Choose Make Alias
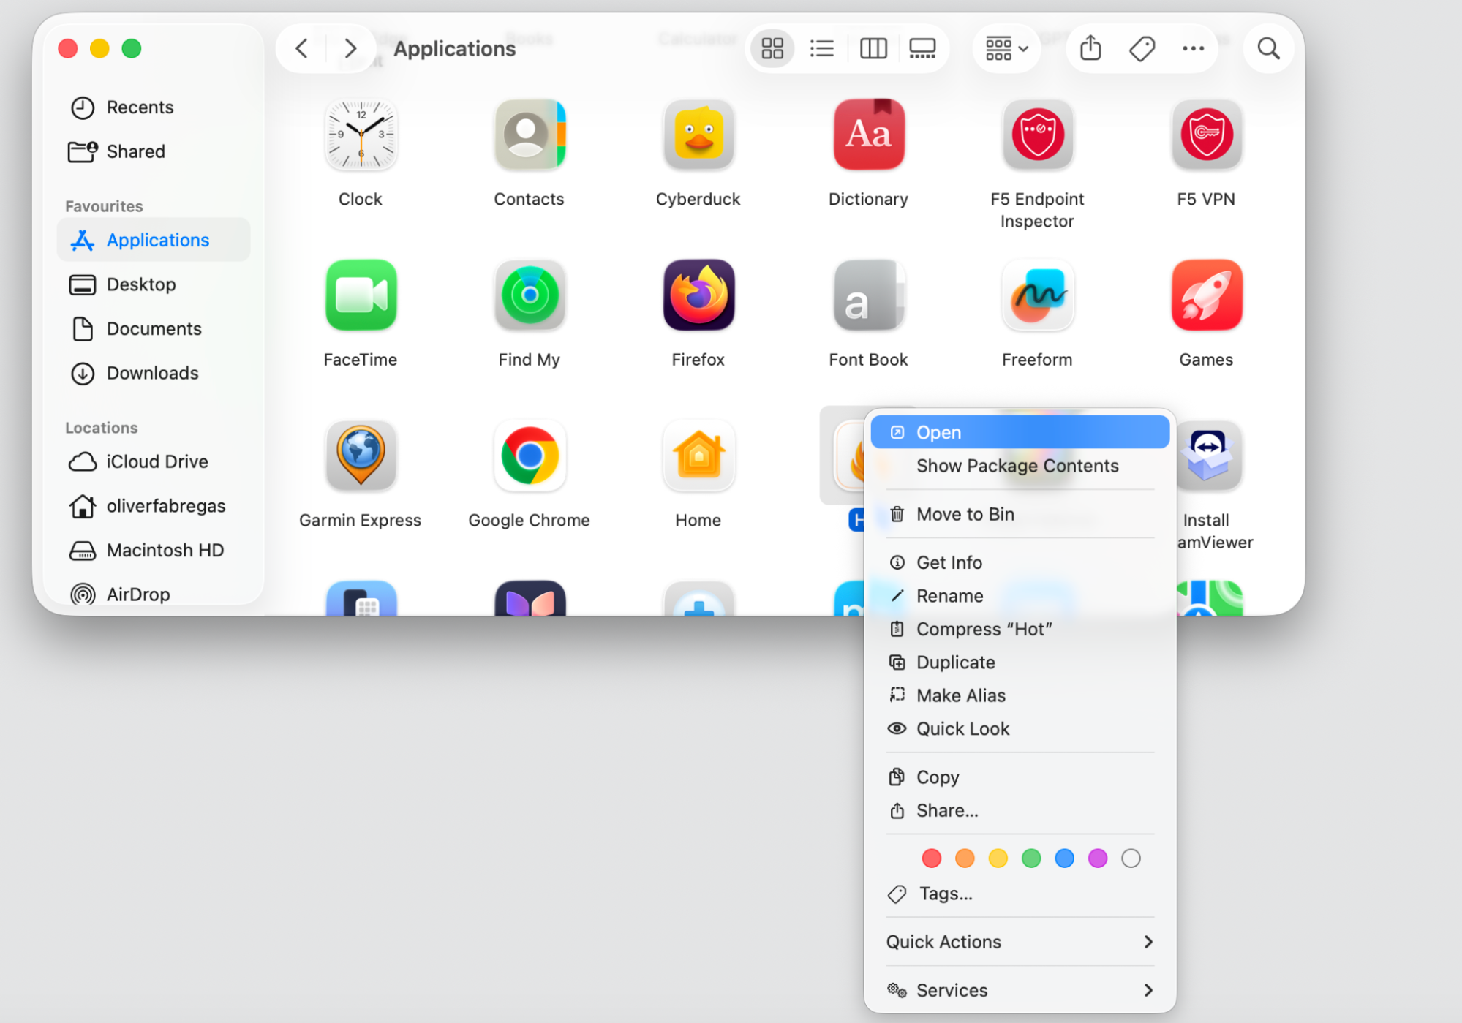The width and height of the screenshot is (1462, 1023). (x=1020, y=695)
